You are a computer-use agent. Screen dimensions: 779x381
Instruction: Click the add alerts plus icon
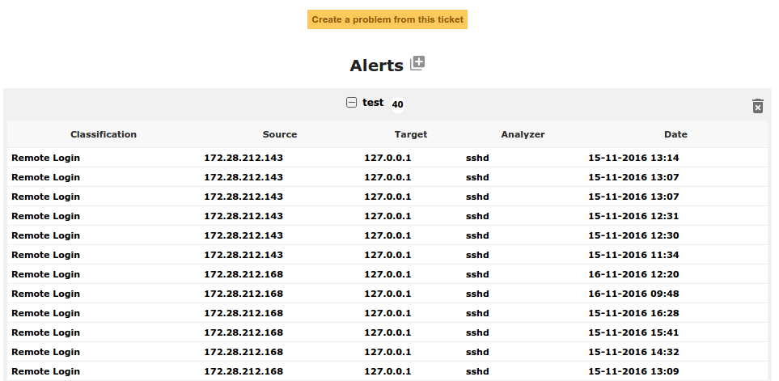click(x=417, y=64)
